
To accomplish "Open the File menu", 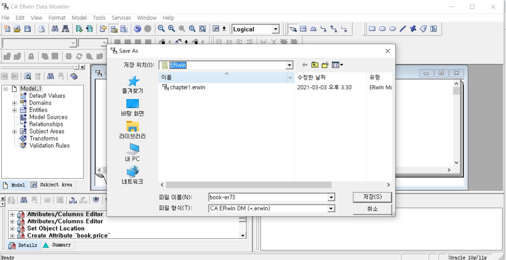I will click(5, 18).
